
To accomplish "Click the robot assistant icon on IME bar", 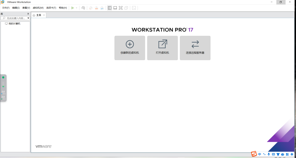I will click(283, 154).
